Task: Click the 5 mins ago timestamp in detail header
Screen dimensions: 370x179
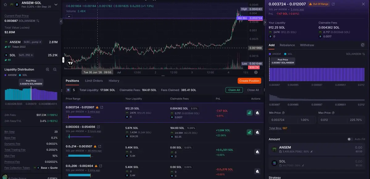Action: click(x=297, y=10)
